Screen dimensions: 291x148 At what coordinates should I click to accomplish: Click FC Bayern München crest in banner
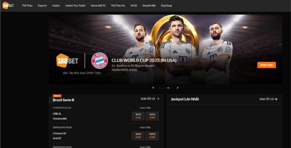[x=100, y=61]
